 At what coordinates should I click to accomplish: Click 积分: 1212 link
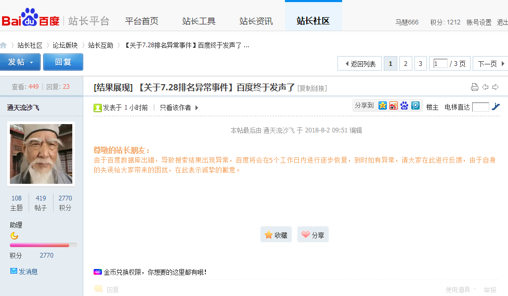445,22
